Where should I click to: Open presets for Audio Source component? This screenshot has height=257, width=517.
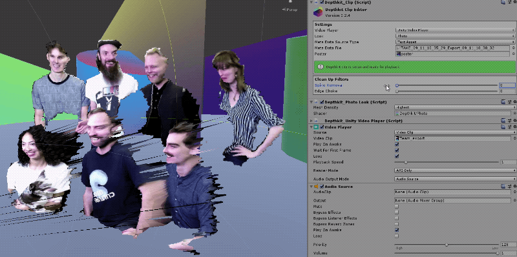(x=509, y=187)
